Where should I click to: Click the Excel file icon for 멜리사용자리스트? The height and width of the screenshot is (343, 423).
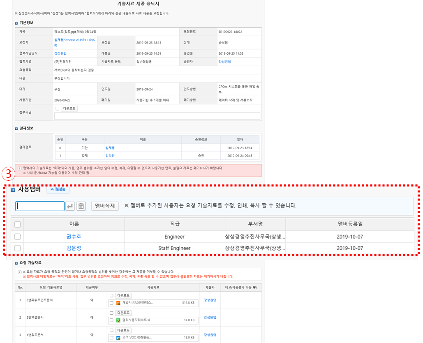pos(118,320)
